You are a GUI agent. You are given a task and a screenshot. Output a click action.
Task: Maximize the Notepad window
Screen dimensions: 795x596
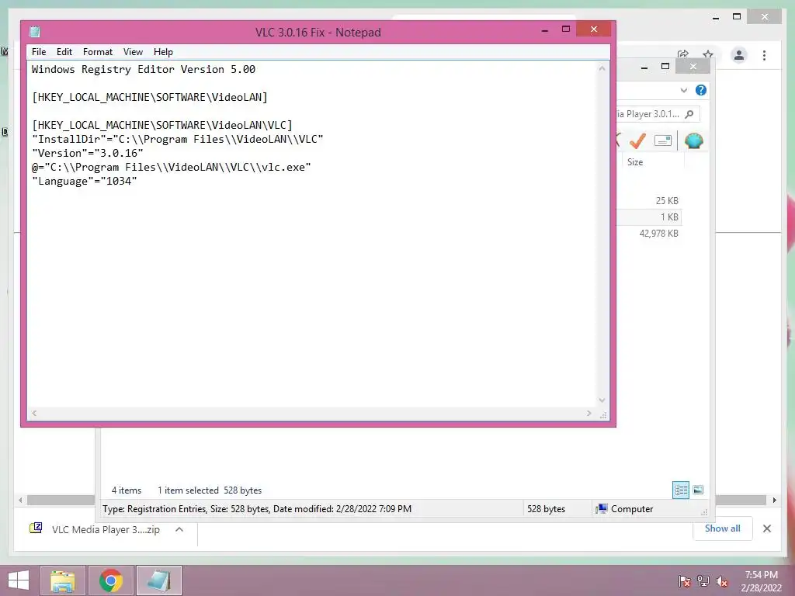(566, 29)
